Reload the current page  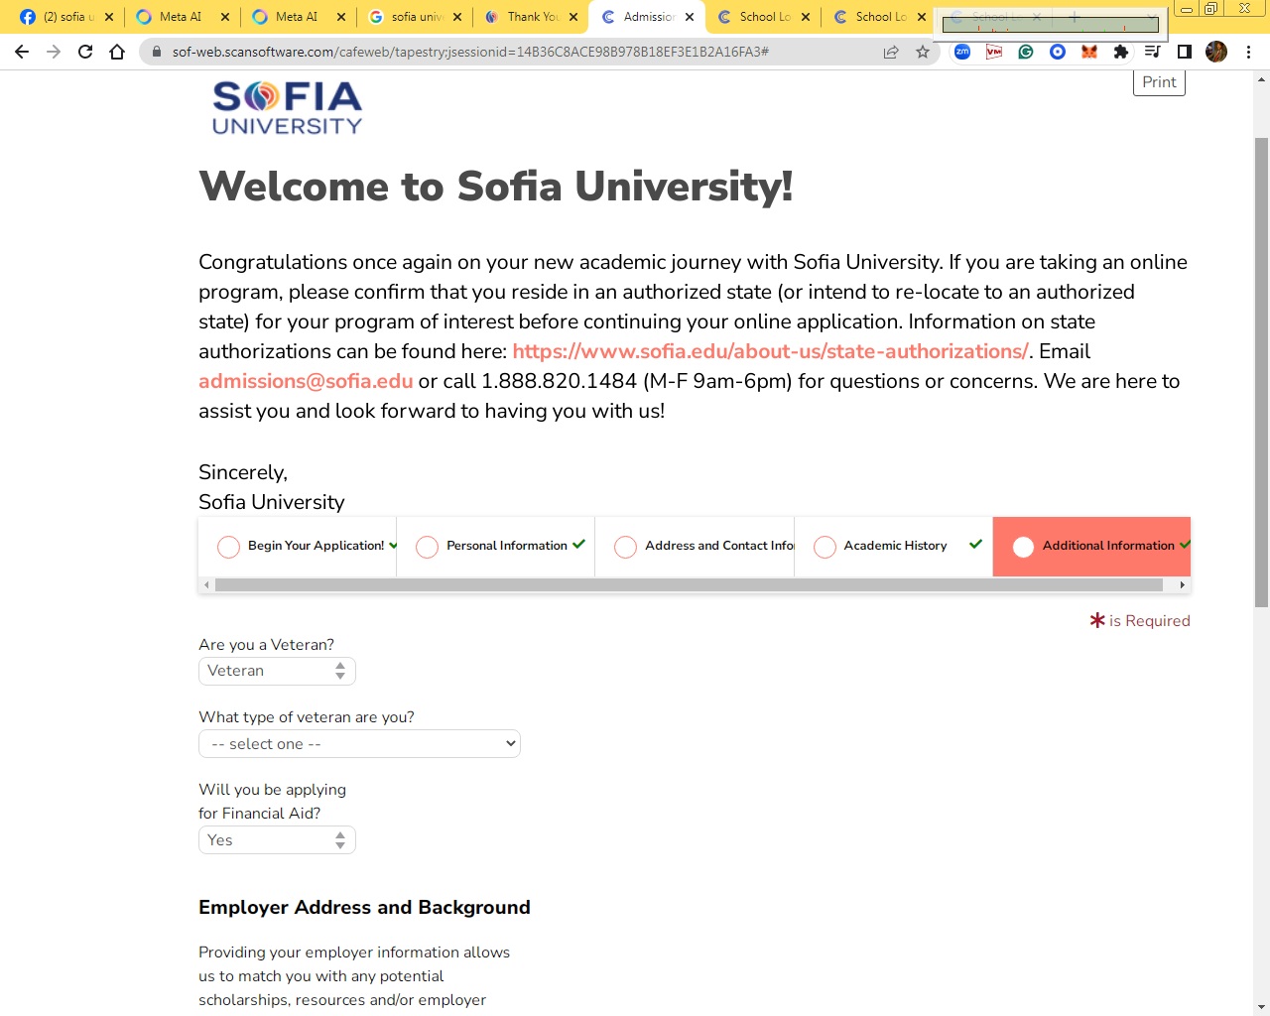tap(85, 52)
